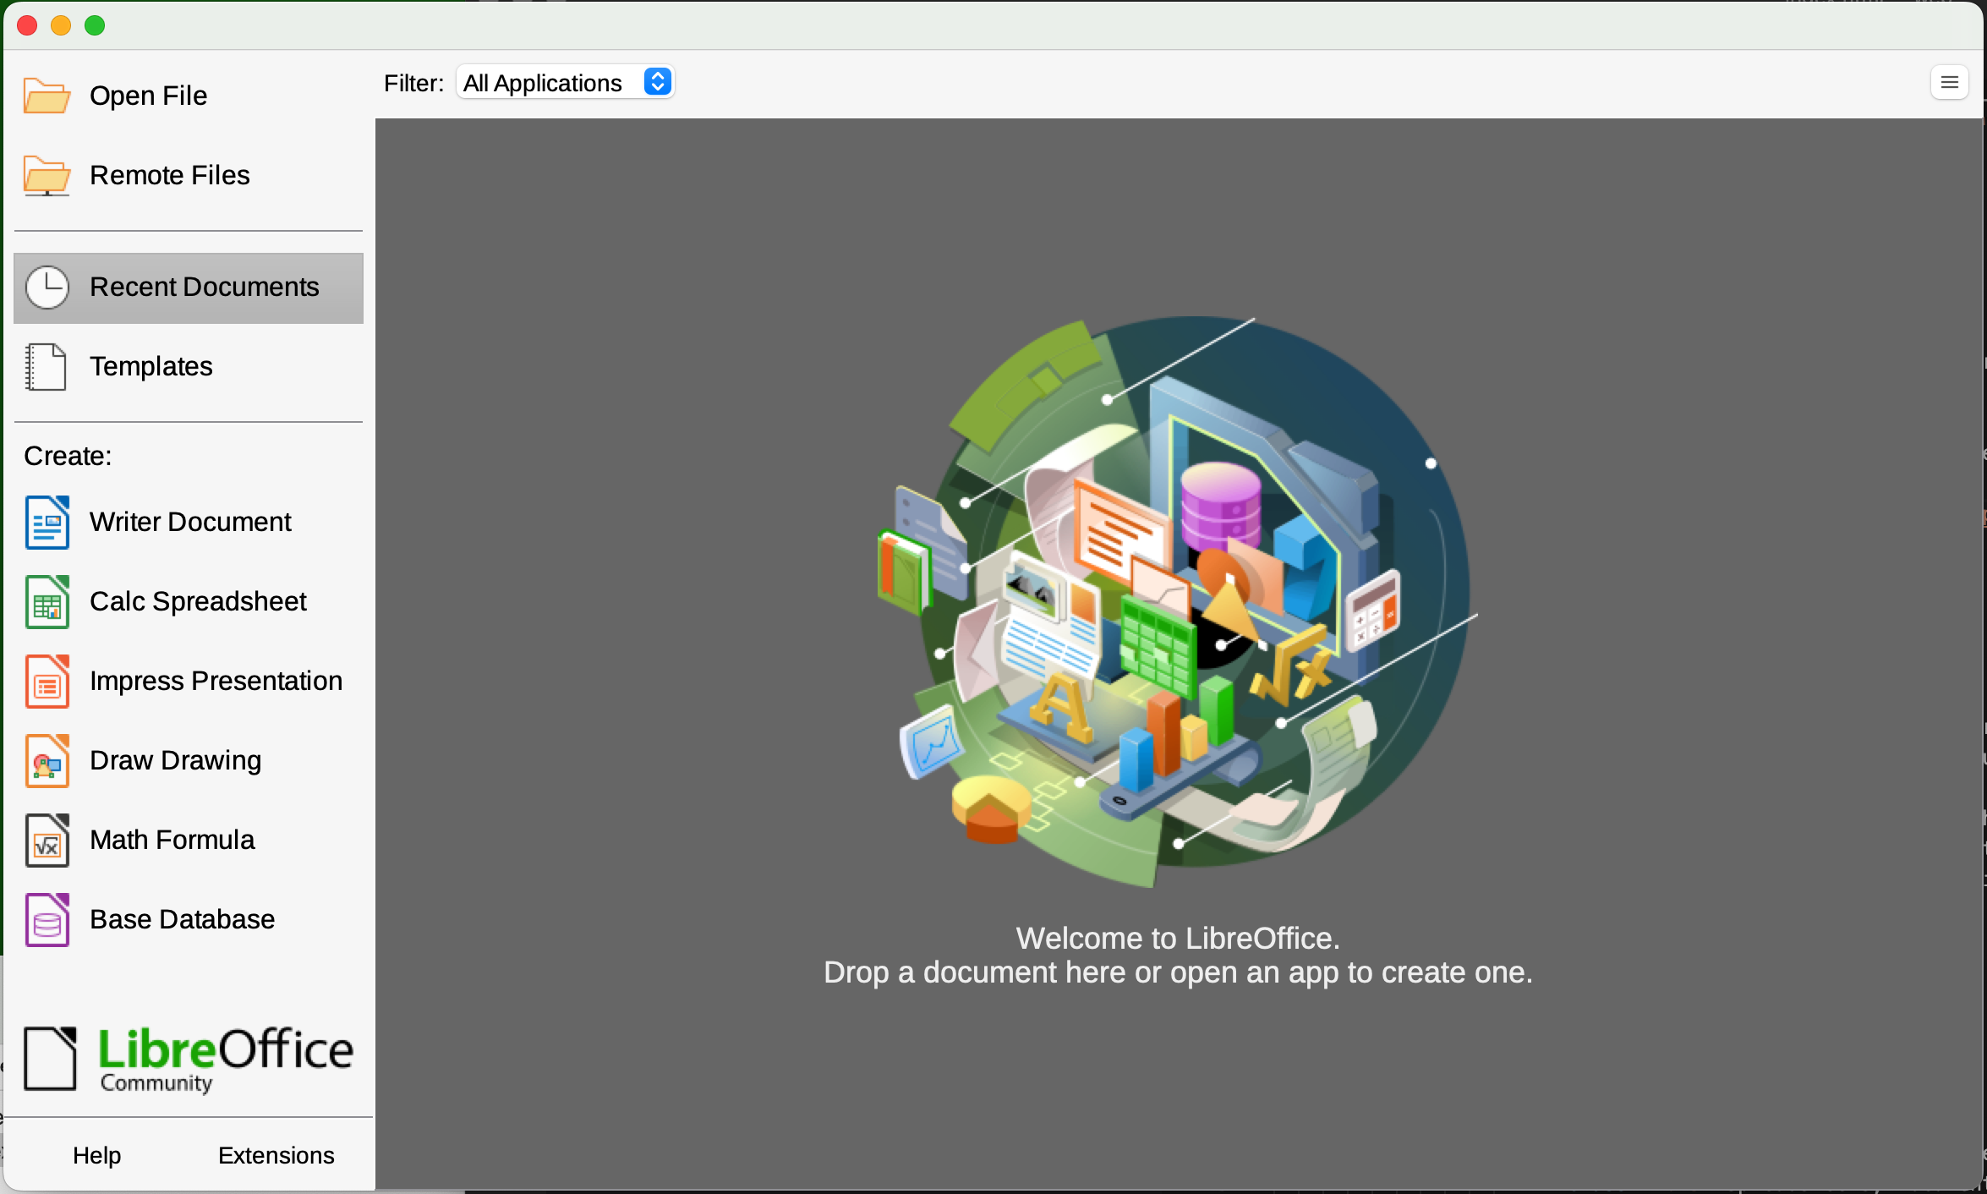This screenshot has width=1987, height=1194.
Task: Toggle the green maximize window control
Action: pos(95,25)
